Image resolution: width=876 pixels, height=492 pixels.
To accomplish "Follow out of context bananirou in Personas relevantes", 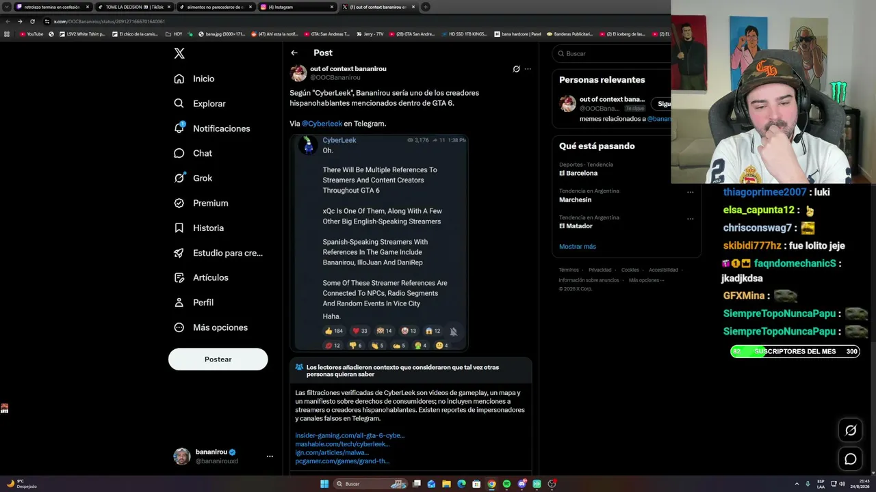I will [x=661, y=104].
